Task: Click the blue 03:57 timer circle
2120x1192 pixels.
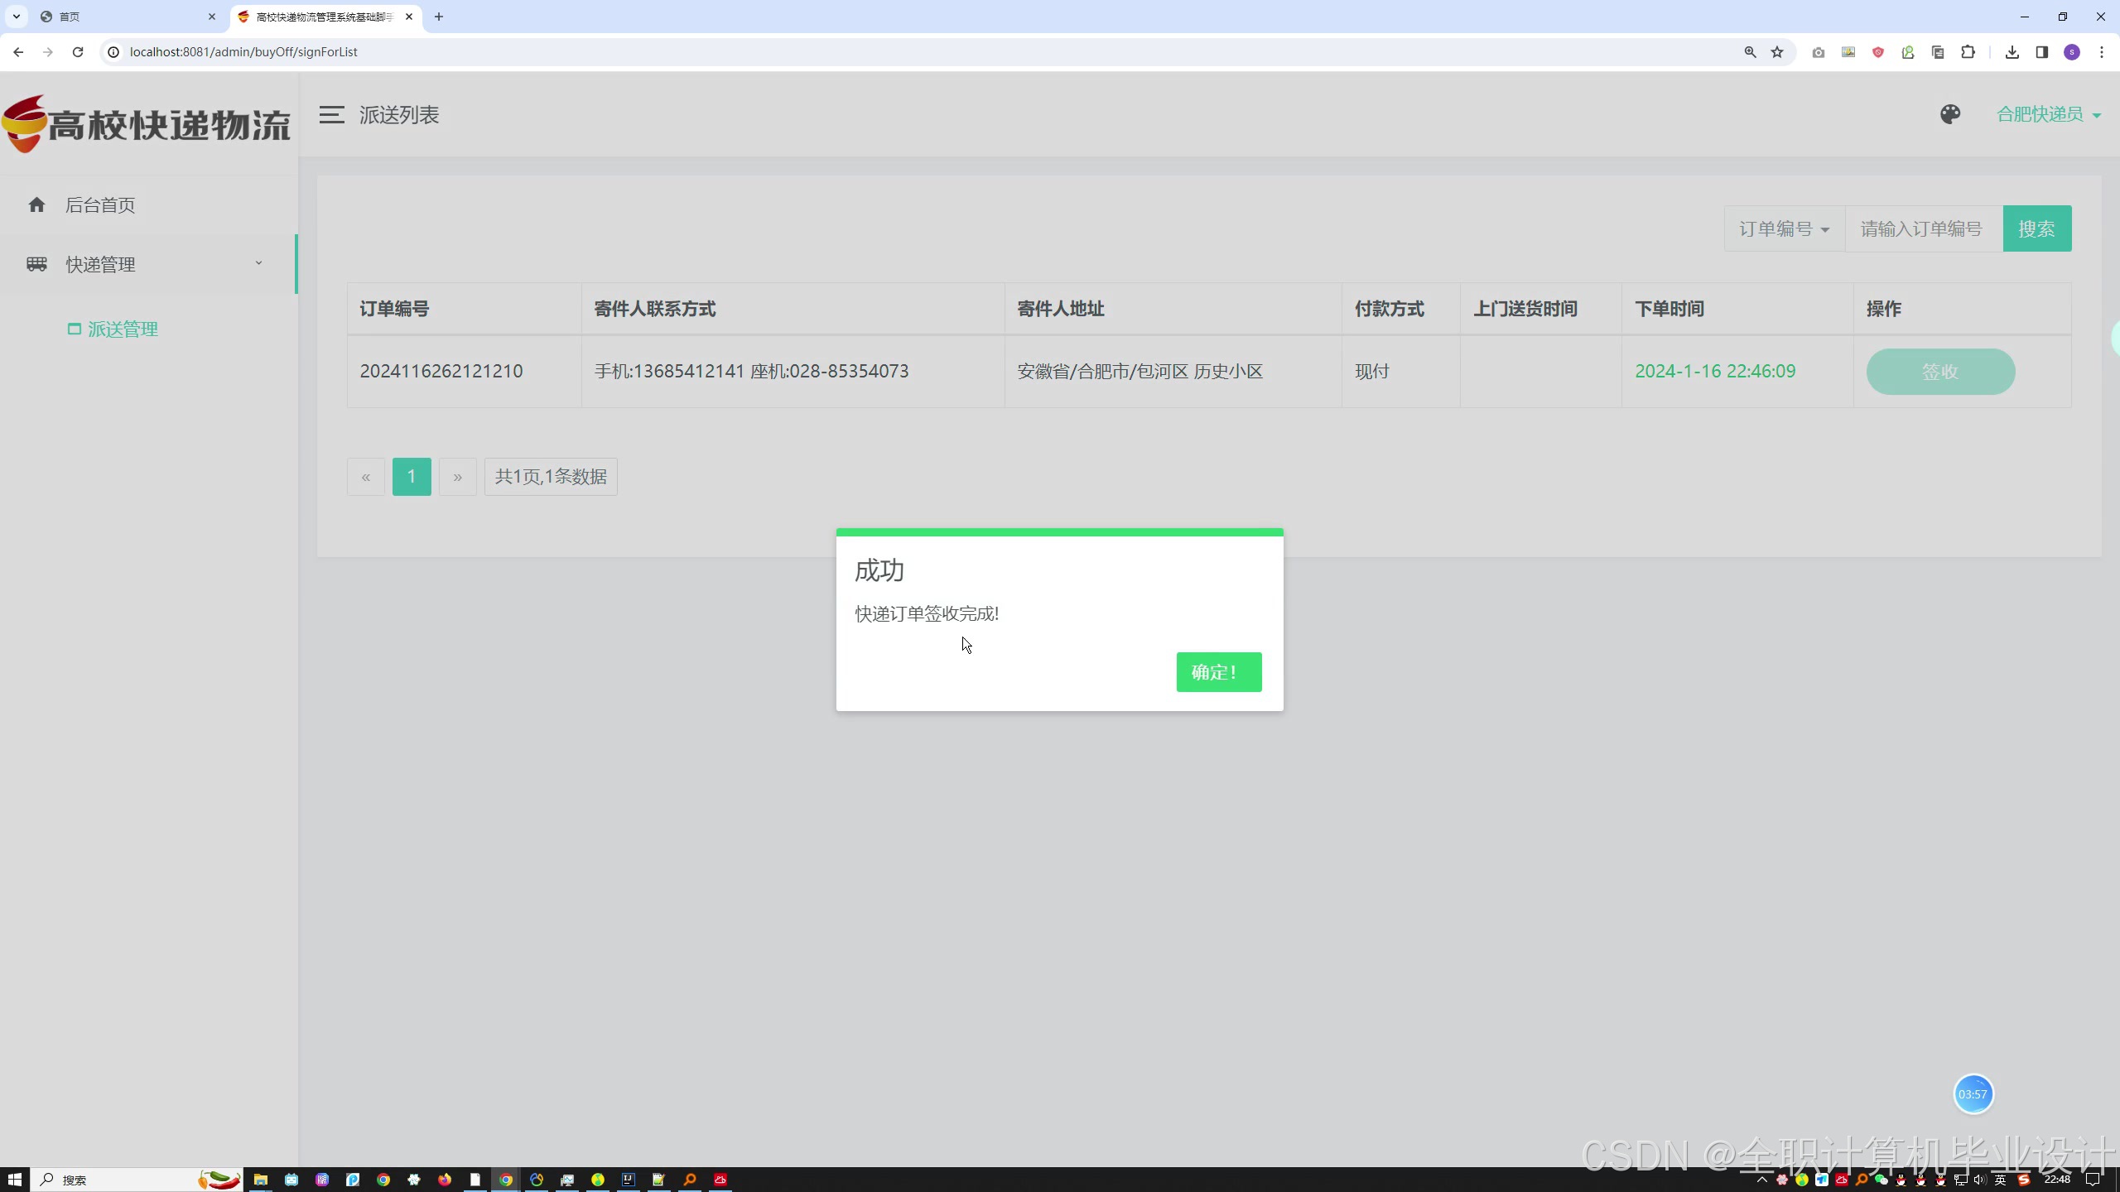Action: click(x=1973, y=1094)
